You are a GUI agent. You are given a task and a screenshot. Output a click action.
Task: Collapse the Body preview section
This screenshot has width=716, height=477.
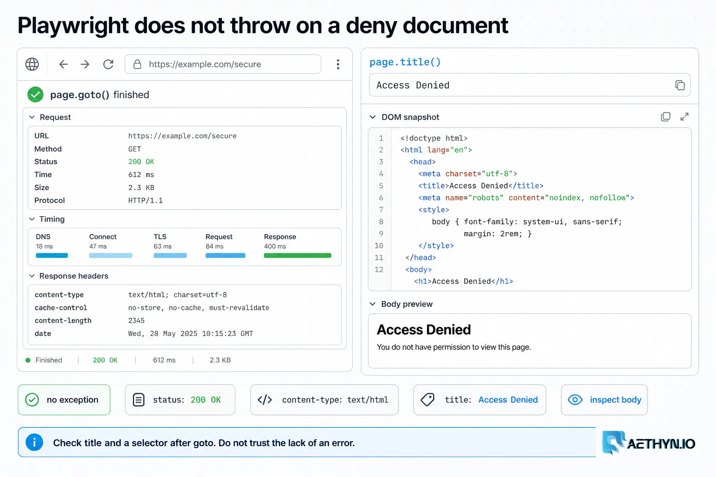coord(372,304)
